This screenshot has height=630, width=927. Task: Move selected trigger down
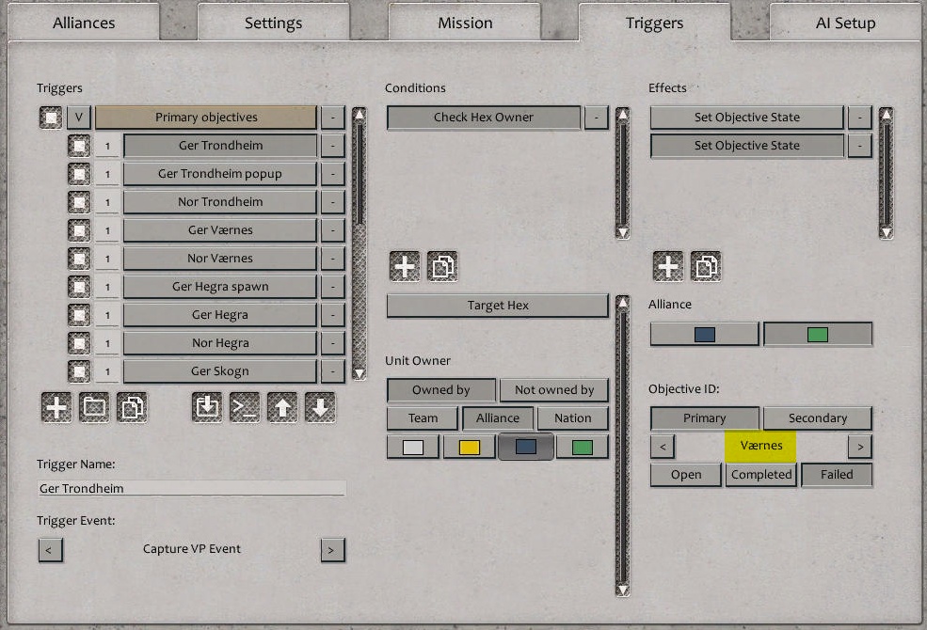pos(320,407)
